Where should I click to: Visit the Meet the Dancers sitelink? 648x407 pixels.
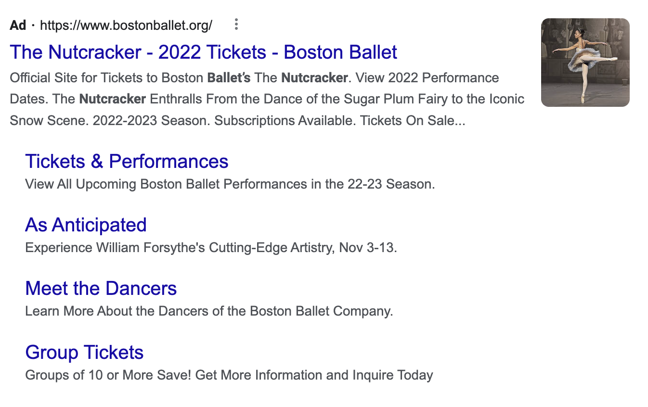(101, 288)
